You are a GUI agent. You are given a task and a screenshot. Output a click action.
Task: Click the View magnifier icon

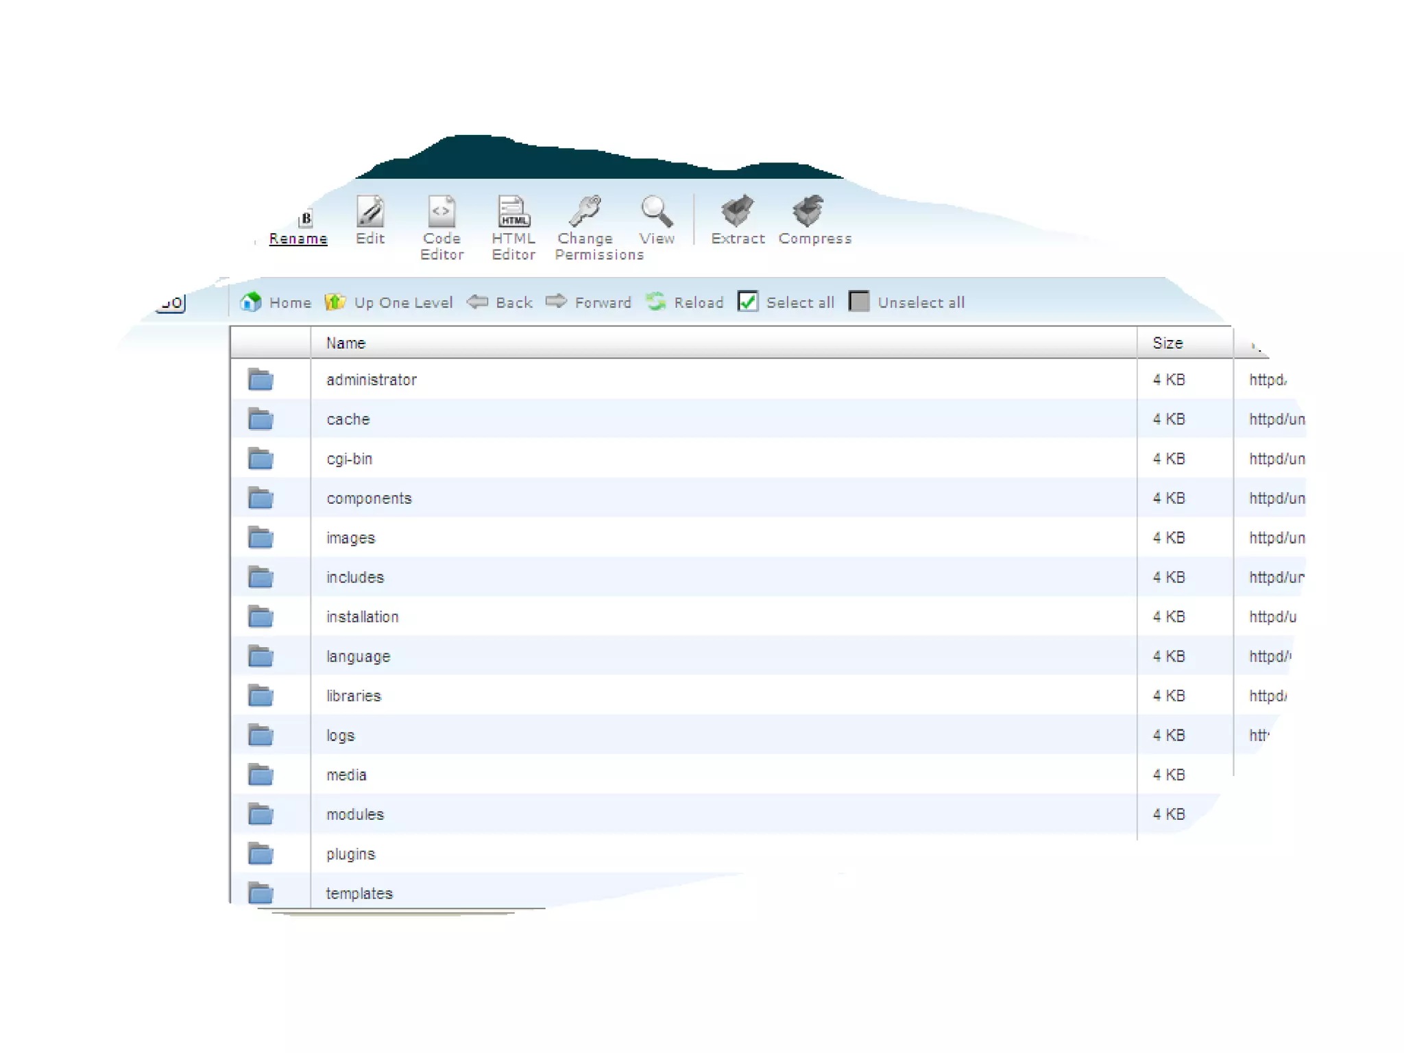[656, 212]
